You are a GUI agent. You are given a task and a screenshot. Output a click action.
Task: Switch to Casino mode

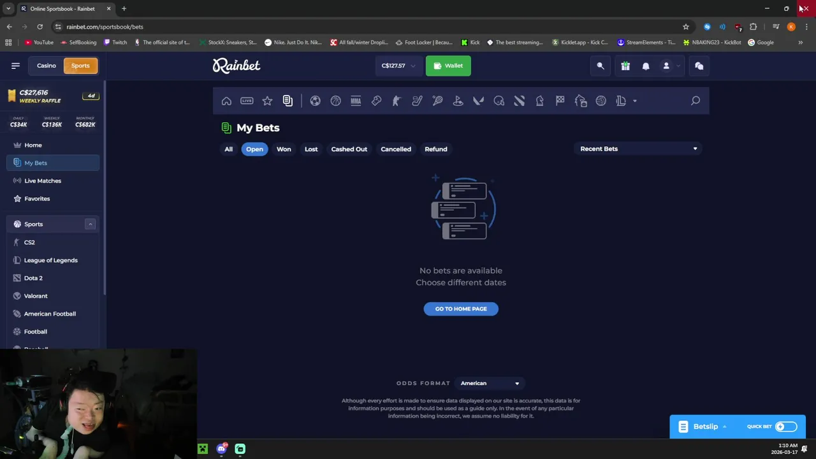coord(46,66)
